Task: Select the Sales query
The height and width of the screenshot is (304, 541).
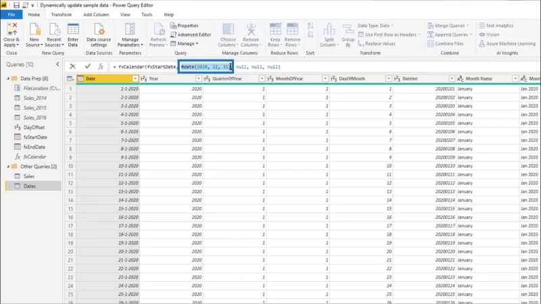Action: click(29, 176)
